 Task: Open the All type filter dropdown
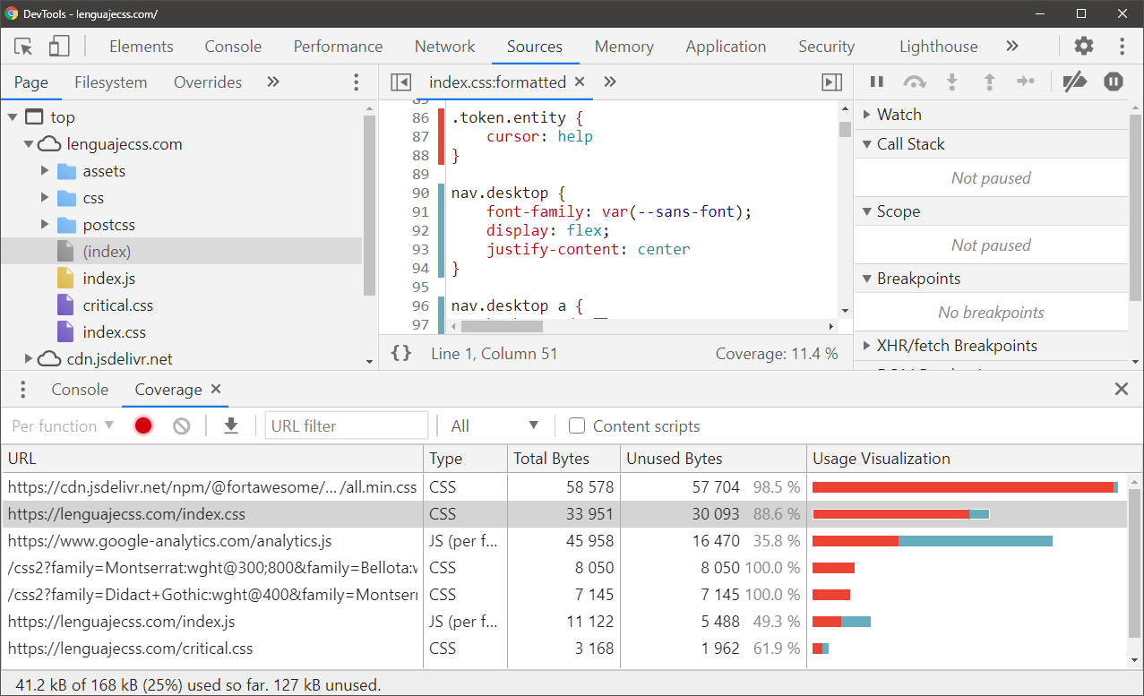495,425
